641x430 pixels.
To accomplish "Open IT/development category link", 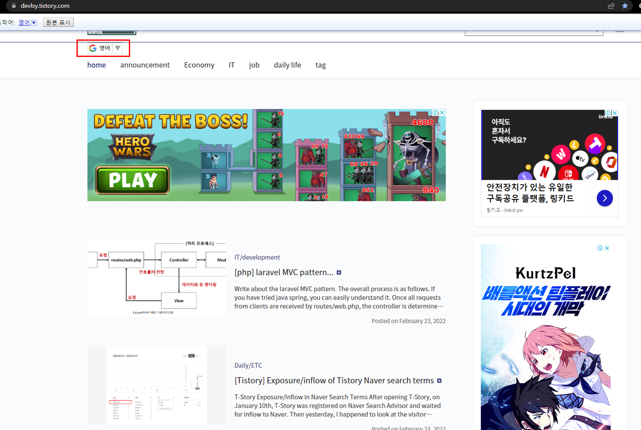I will pos(257,257).
